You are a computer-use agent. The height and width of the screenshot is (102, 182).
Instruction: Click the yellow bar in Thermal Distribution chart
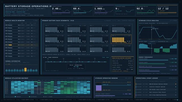[x=26, y=70]
